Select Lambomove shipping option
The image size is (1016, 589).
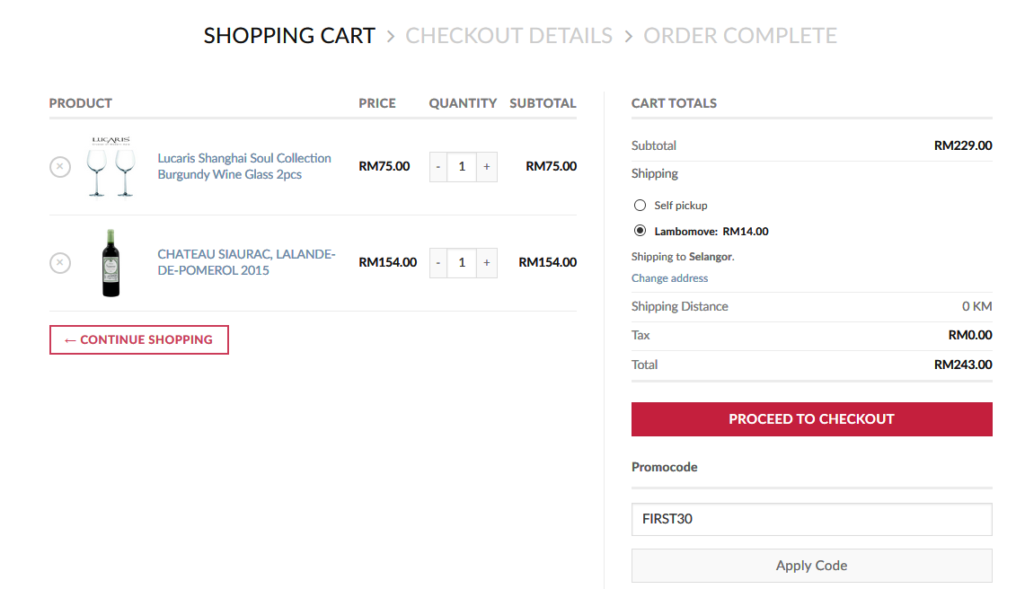(x=641, y=231)
